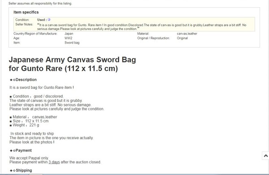Screen dimensions: 269x175
Task: Click the 'We accept Paypal only' line
Action: 29,158
